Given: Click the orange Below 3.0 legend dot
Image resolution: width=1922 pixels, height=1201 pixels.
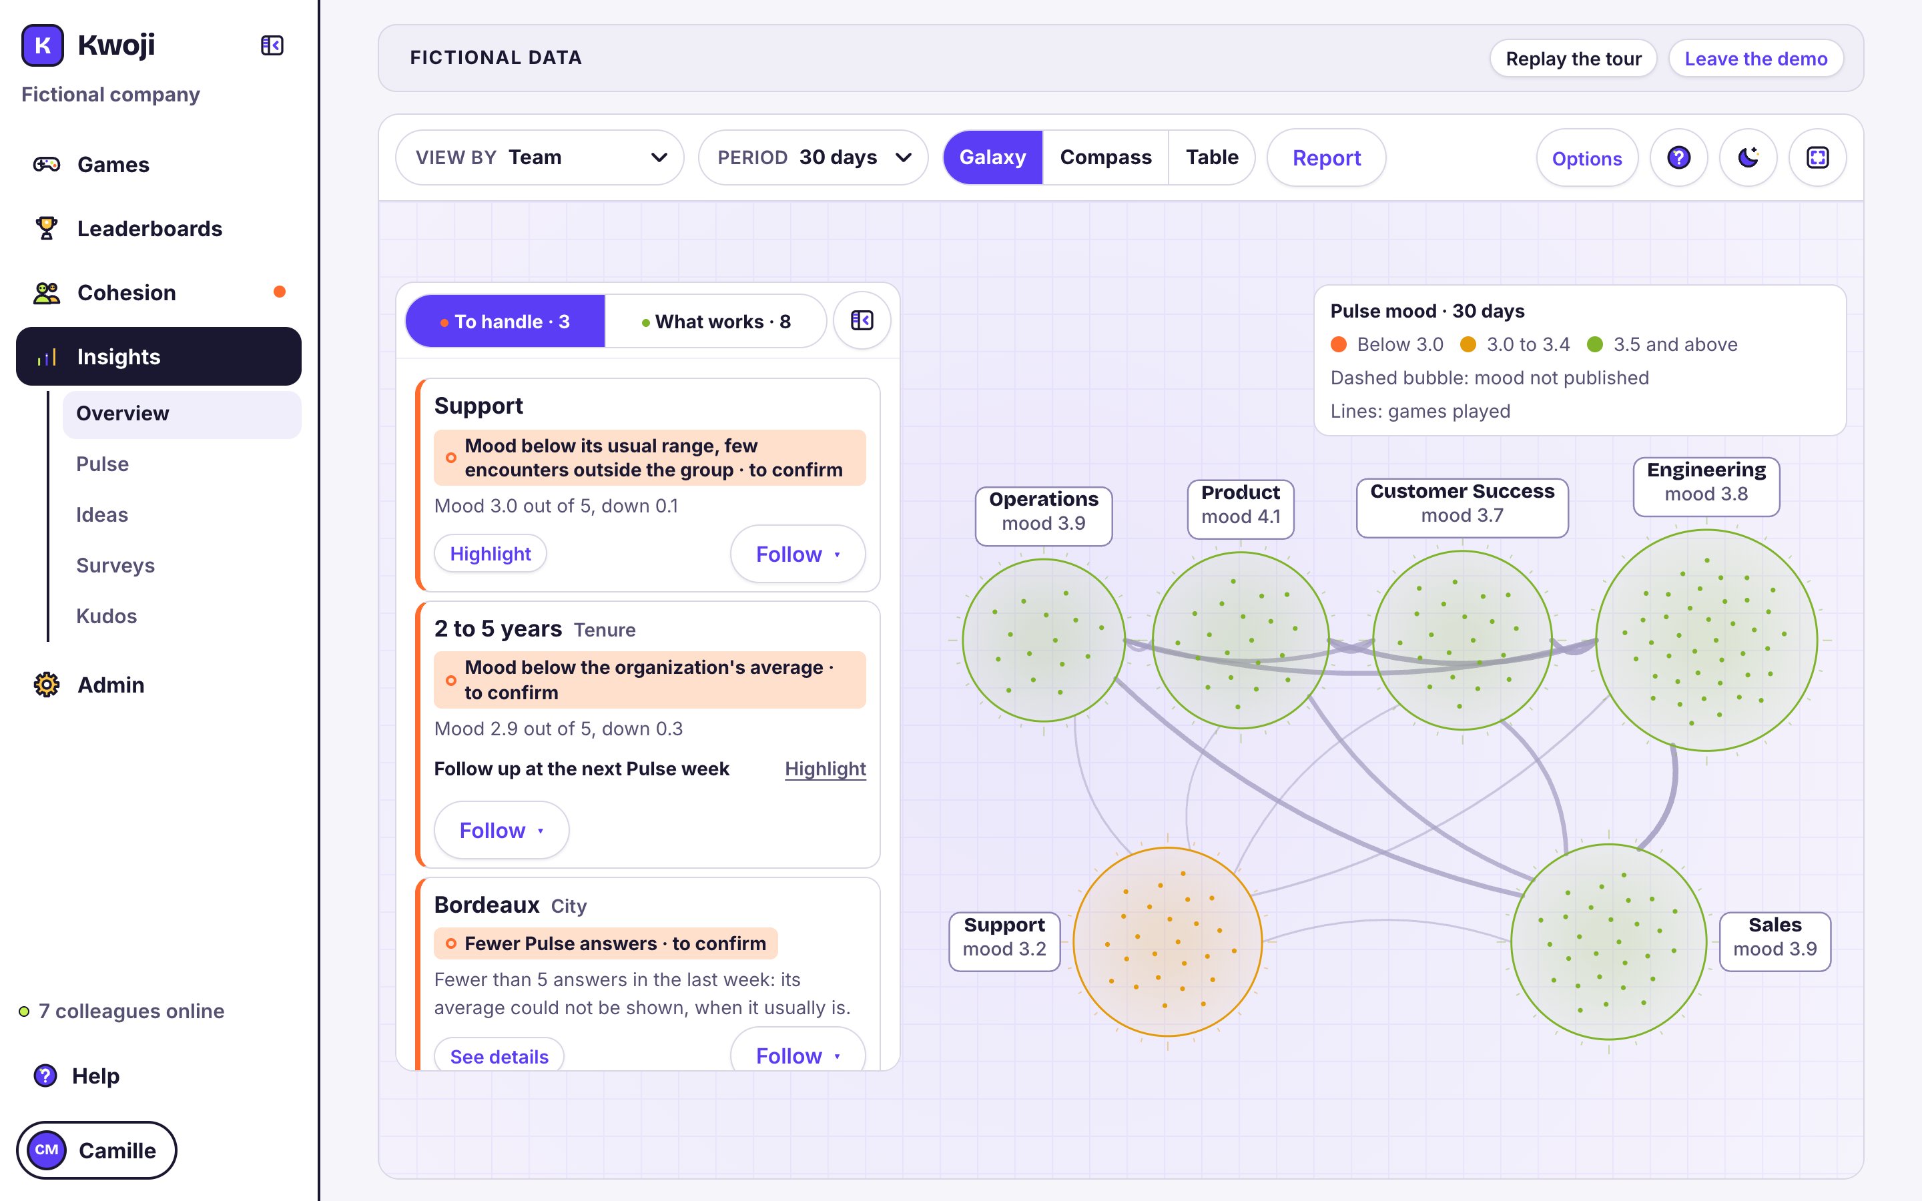Looking at the screenshot, I should pos(1338,344).
